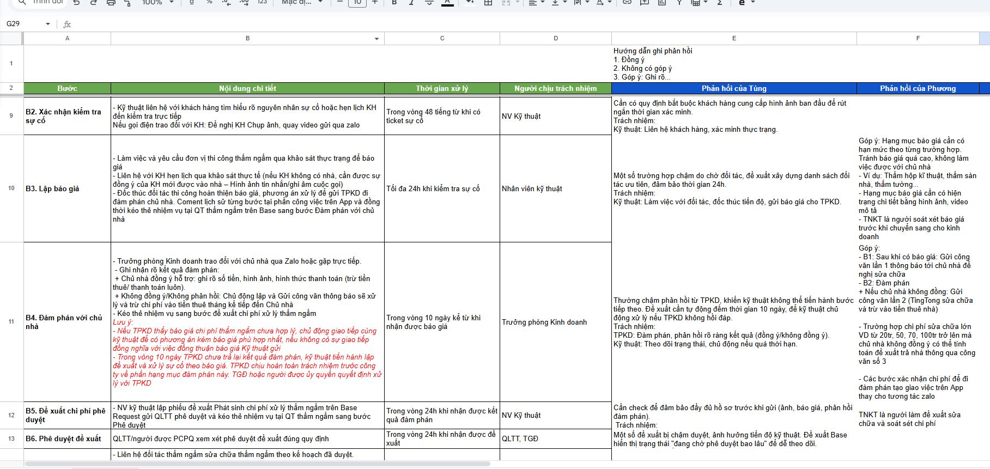
Task: Add a comment using the comment icon
Action: [645, 3]
